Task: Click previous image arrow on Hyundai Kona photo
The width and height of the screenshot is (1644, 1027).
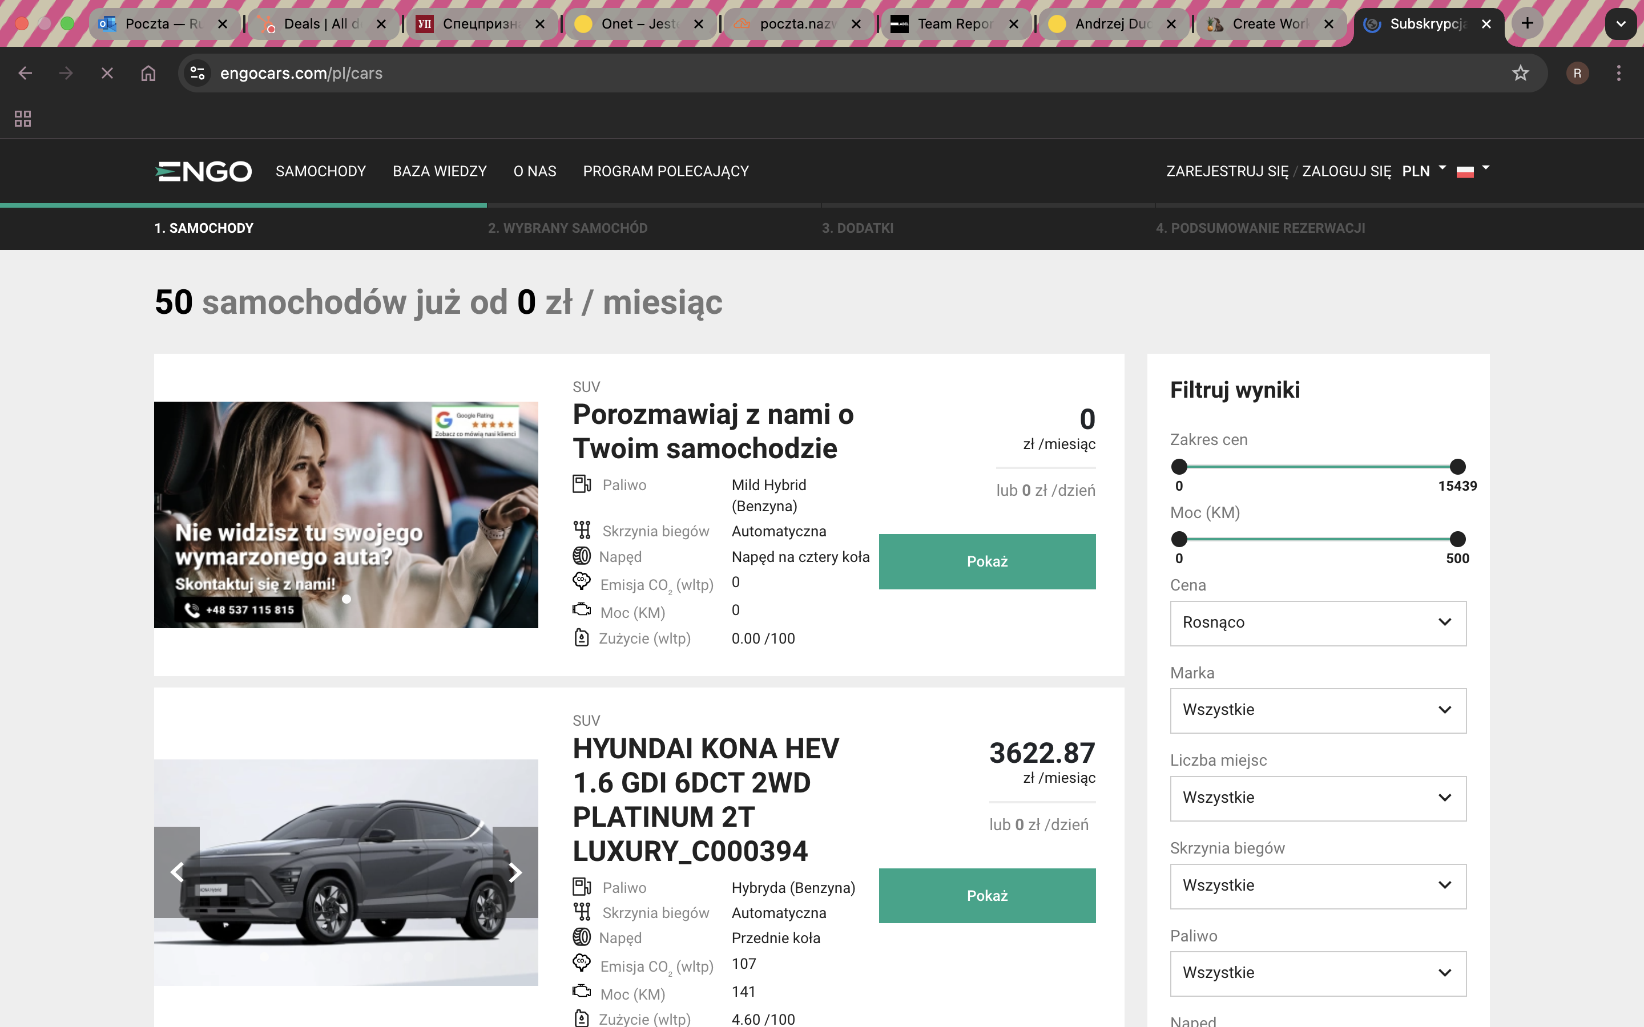Action: coord(176,872)
